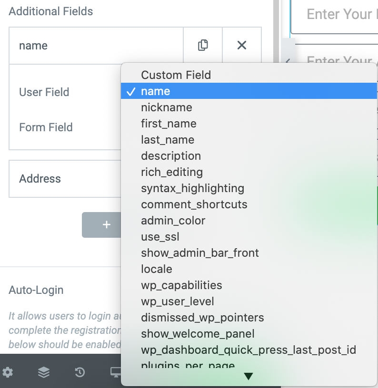Select dismissed_wp_pointers option
The height and width of the screenshot is (388, 378).
coord(249,318)
